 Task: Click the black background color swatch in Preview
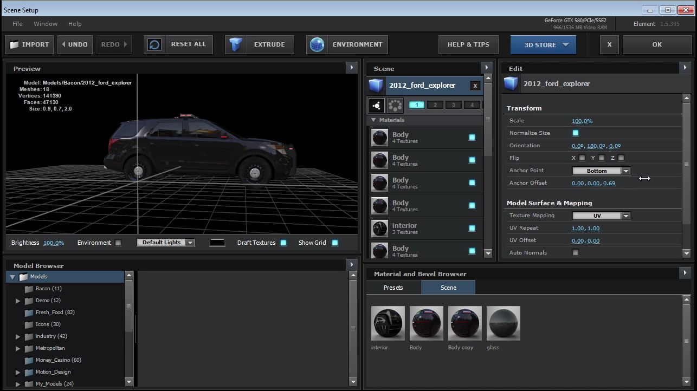pos(217,243)
